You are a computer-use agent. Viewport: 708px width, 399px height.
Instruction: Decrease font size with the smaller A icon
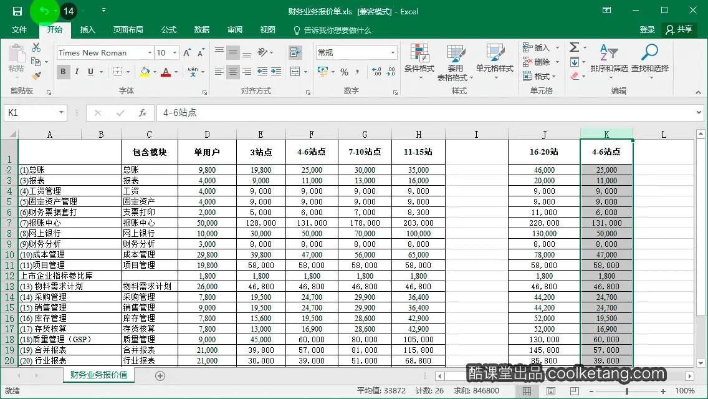pos(201,53)
